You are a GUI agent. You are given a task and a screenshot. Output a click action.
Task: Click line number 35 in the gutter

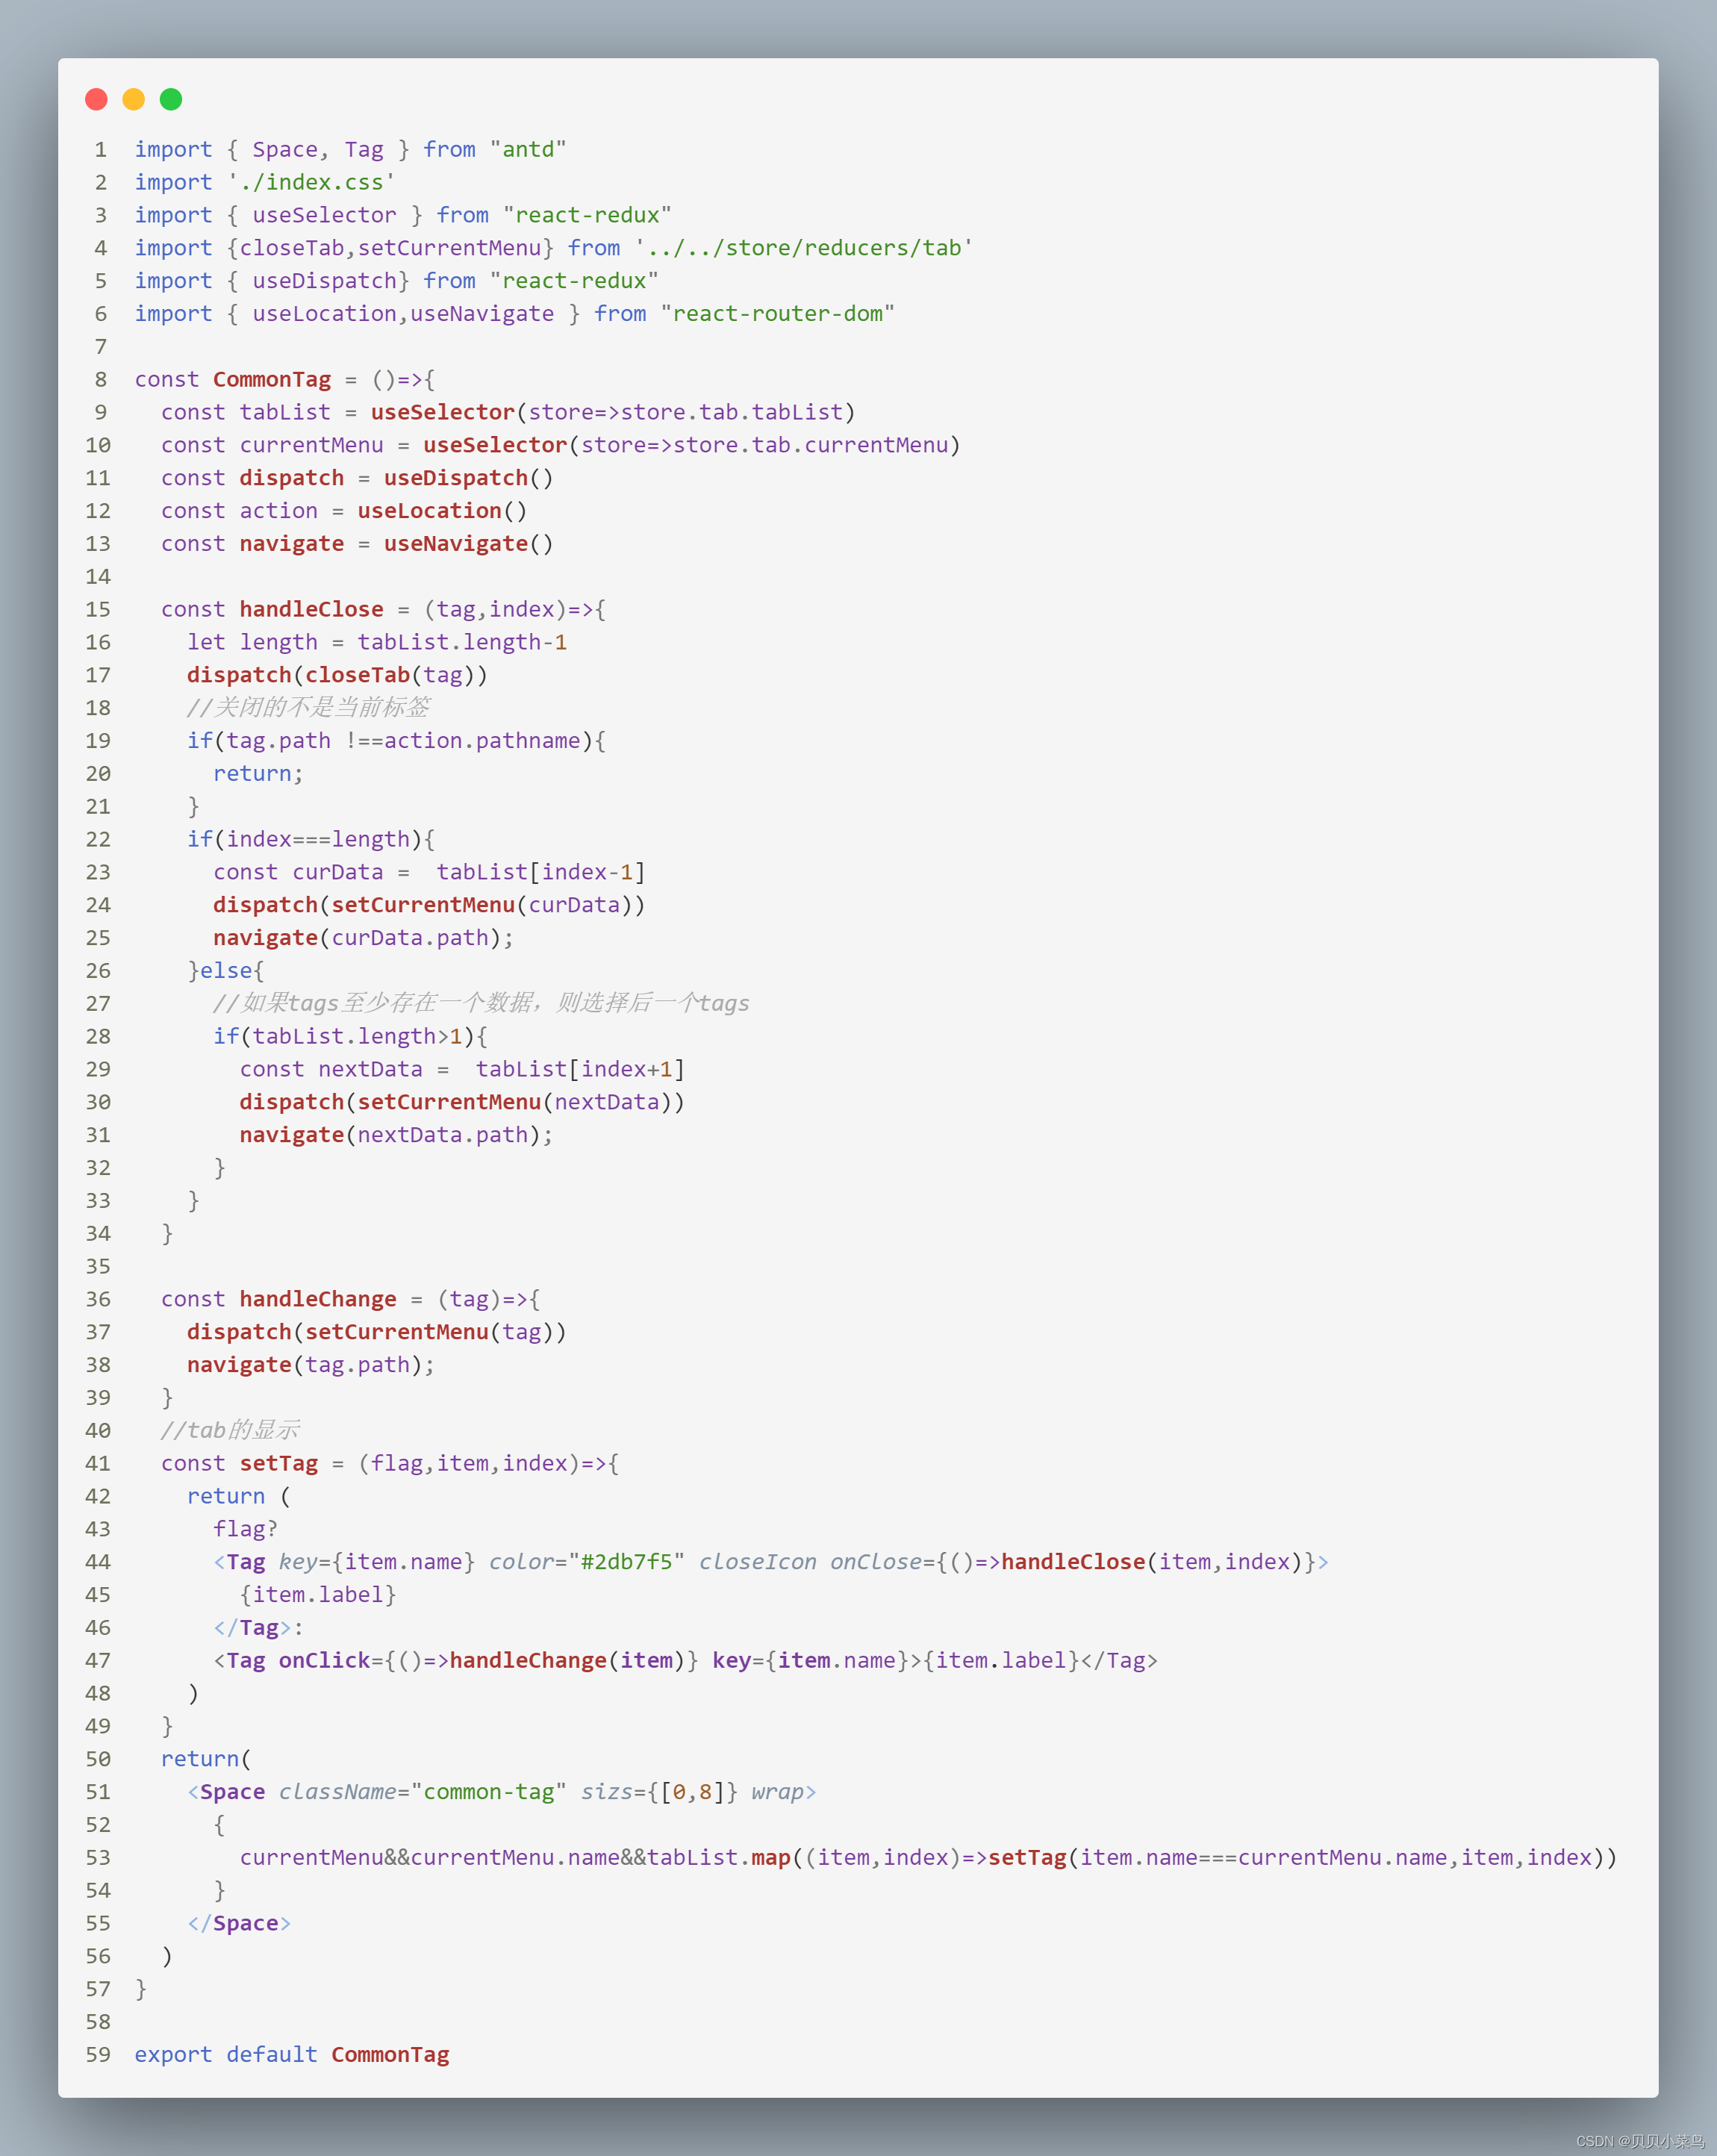tap(98, 1267)
